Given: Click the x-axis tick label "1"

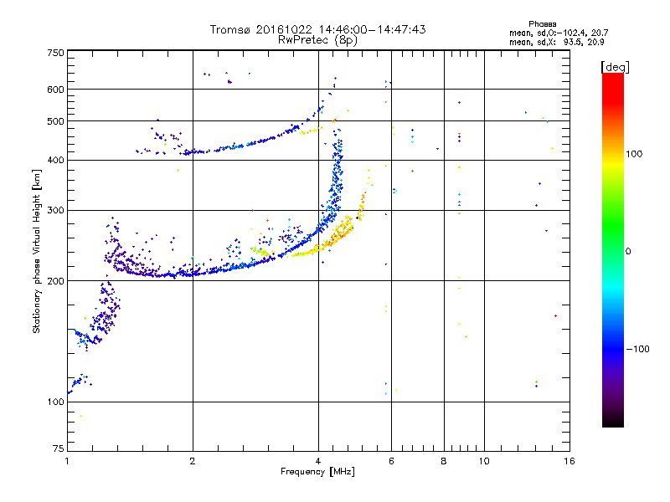Looking at the screenshot, I should (67, 461).
